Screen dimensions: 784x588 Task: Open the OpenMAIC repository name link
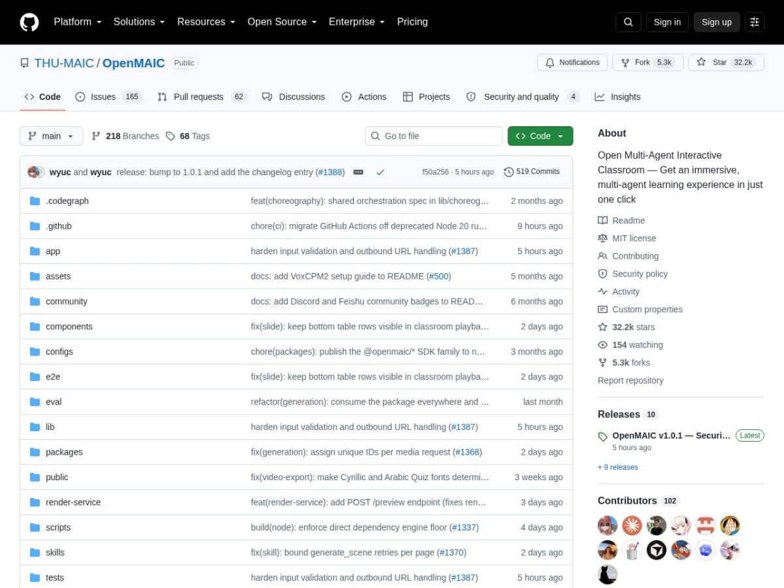click(x=134, y=63)
